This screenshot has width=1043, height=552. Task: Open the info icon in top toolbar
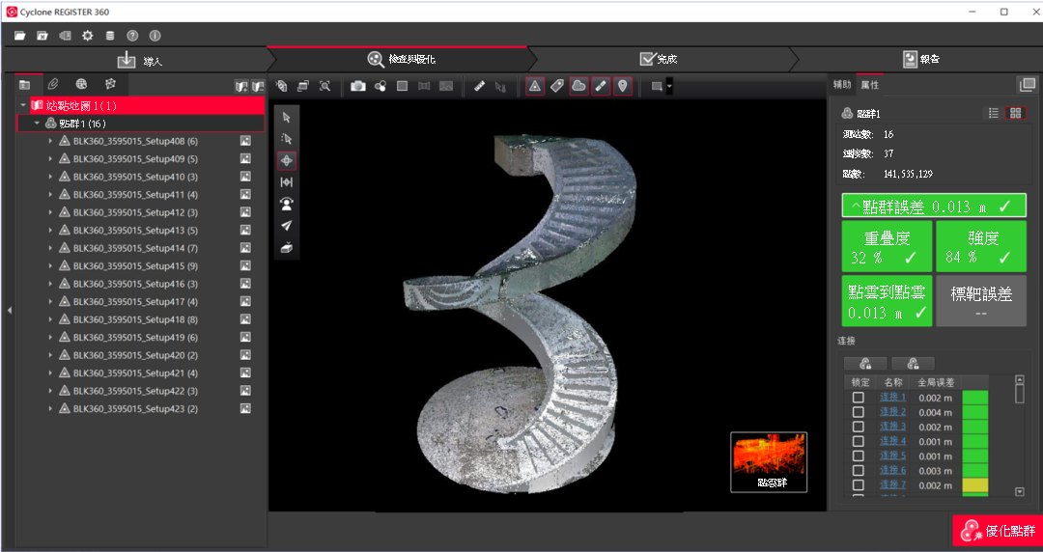pyautogui.click(x=155, y=36)
